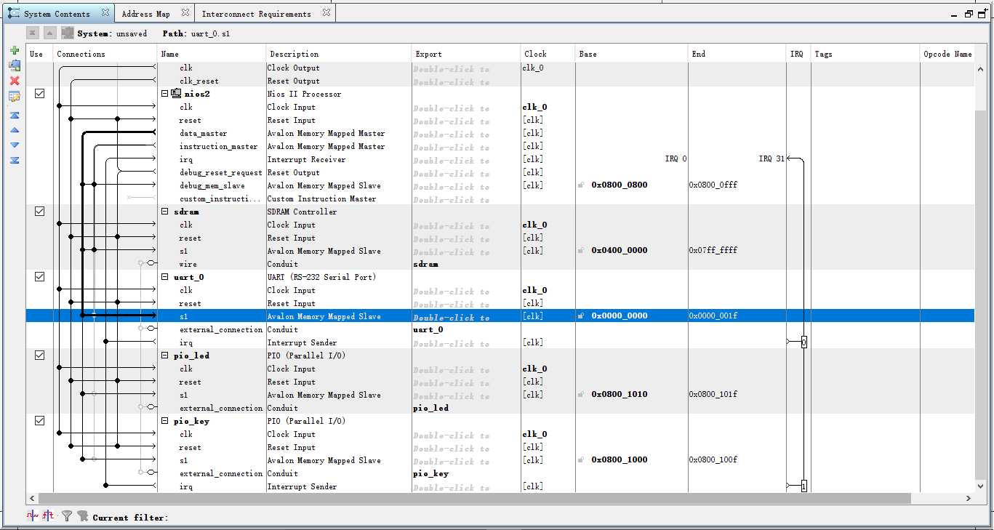The height and width of the screenshot is (530, 994).
Task: Close the Address Map tab with its X
Action: coord(185,12)
